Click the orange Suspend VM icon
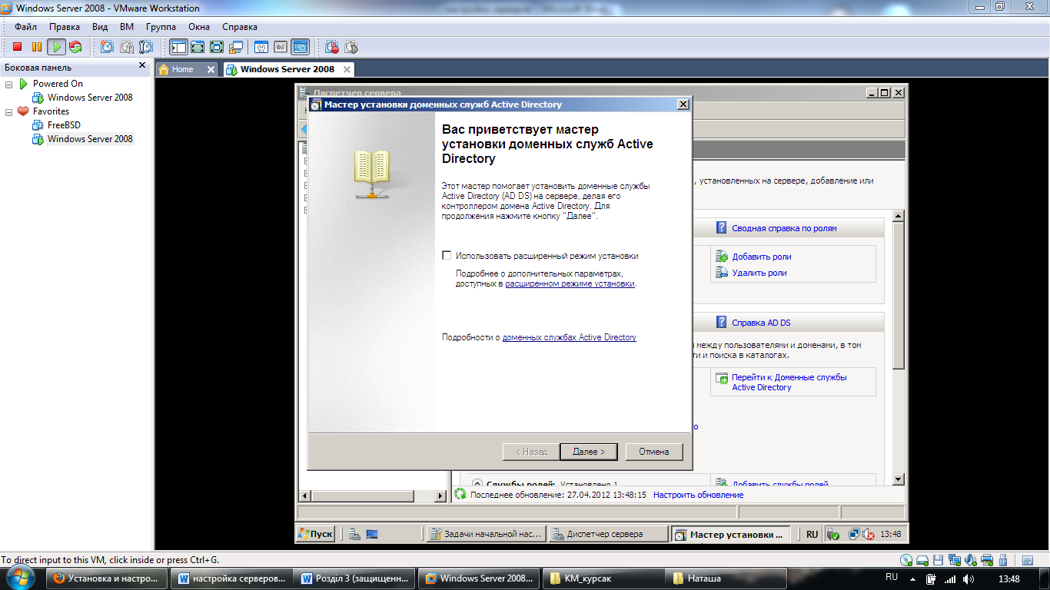This screenshot has width=1050, height=590. pyautogui.click(x=36, y=47)
